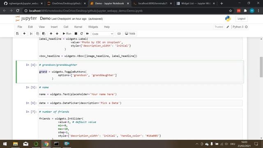The image size is (263, 148).
Task: Click the DatePicker code cell
Action: [x=141, y=103]
